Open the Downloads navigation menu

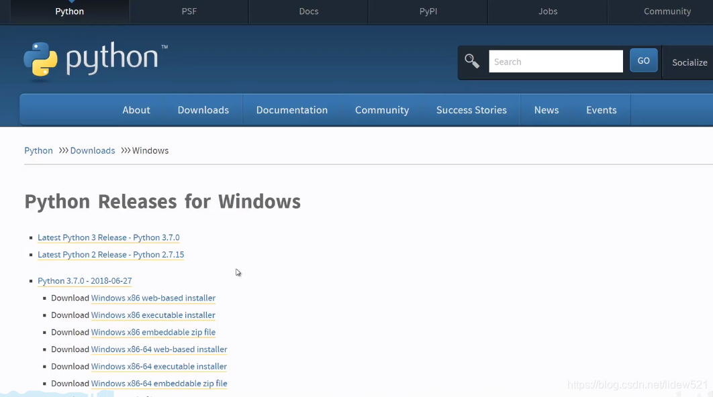click(203, 110)
